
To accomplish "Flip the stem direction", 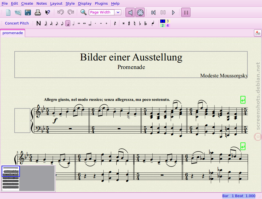I will click(153, 23).
